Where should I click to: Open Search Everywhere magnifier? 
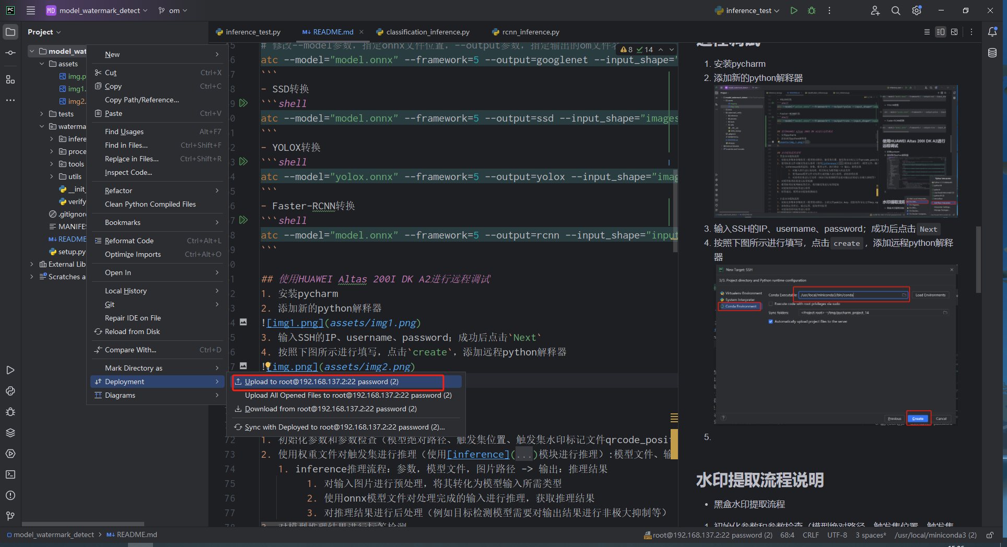(x=896, y=10)
